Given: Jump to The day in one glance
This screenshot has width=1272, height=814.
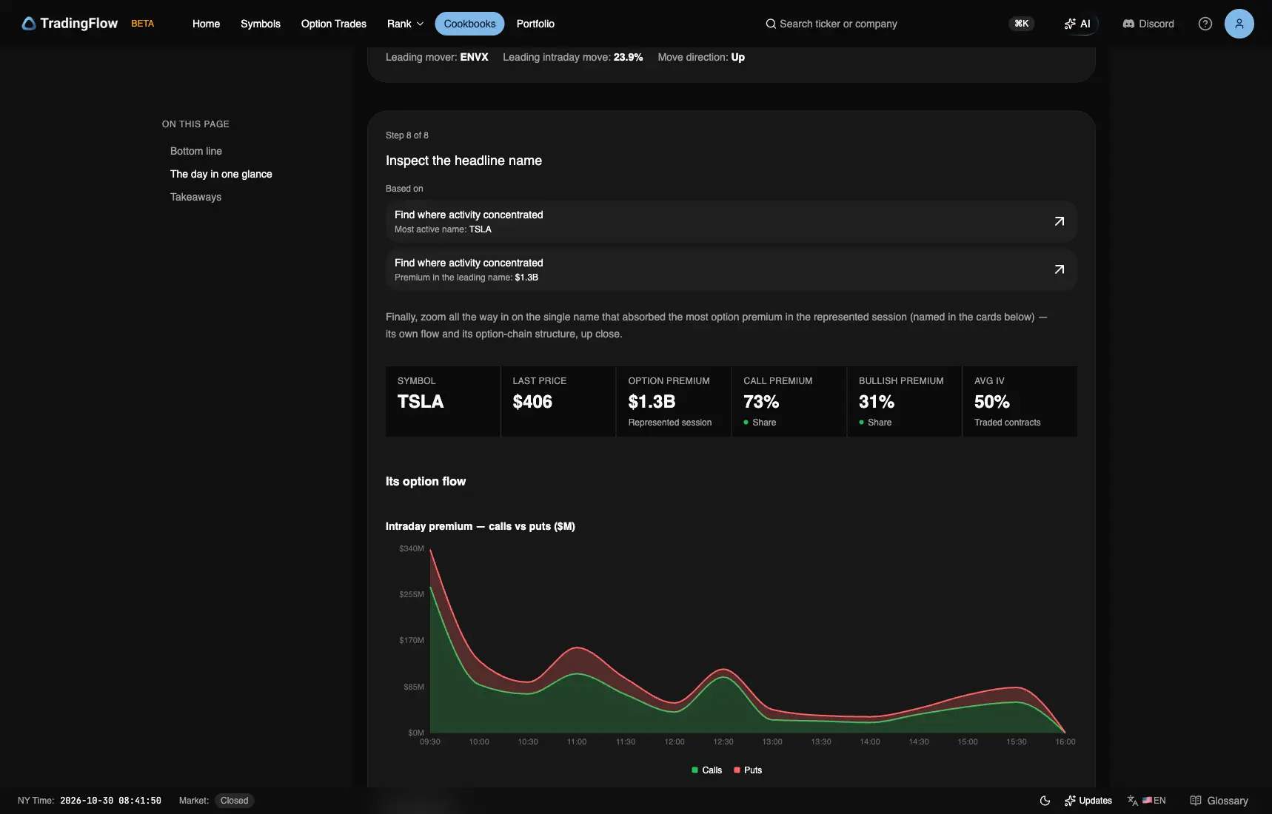Looking at the screenshot, I should click(221, 174).
